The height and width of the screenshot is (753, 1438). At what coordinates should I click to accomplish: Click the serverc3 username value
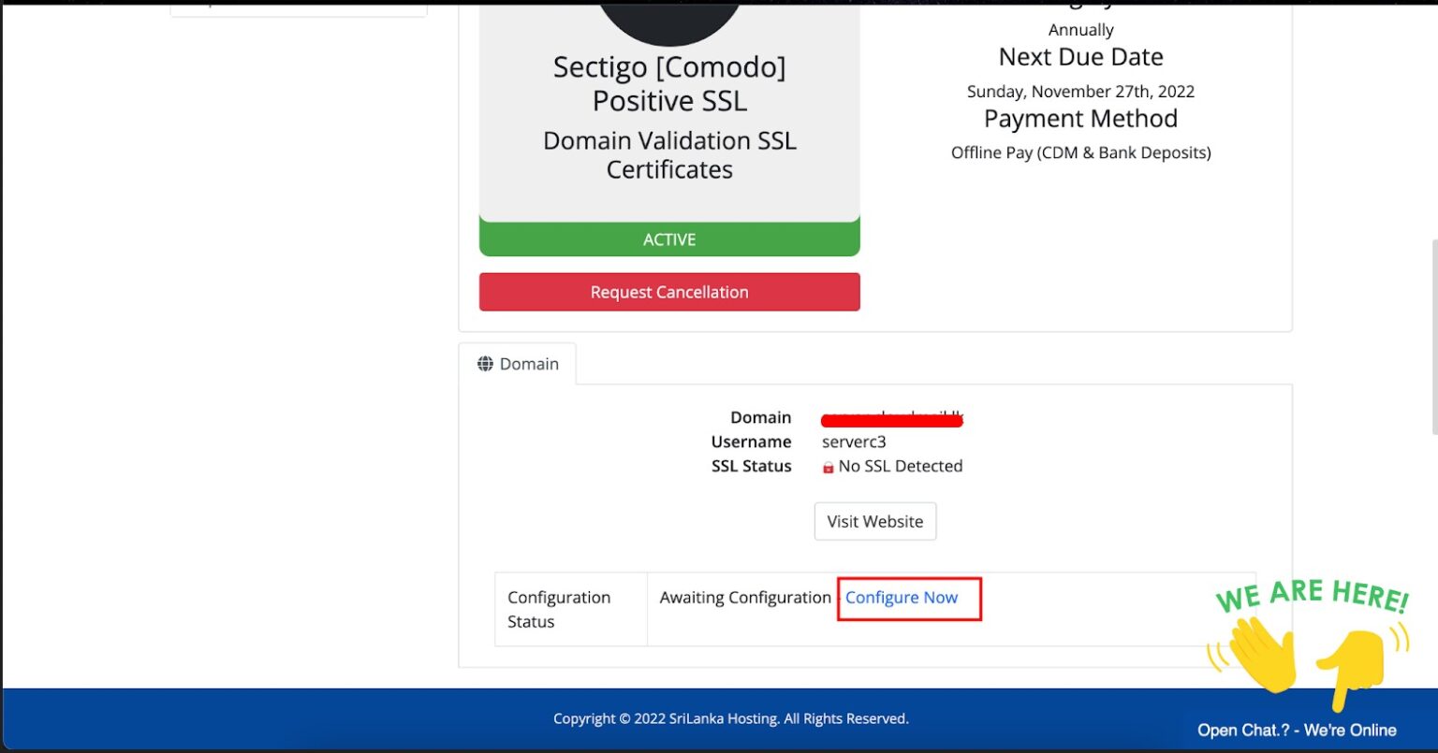(x=854, y=442)
